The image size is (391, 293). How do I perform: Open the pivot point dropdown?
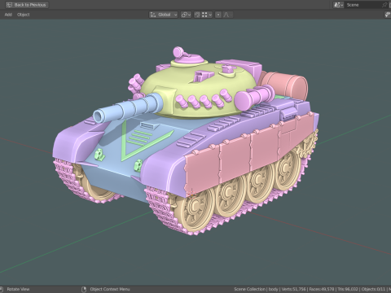186,15
